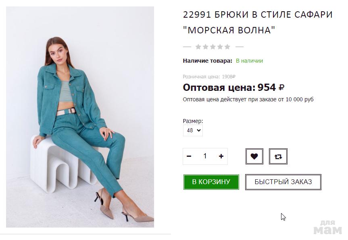
Task: Click the wholesale order condition note
Action: tap(248, 100)
